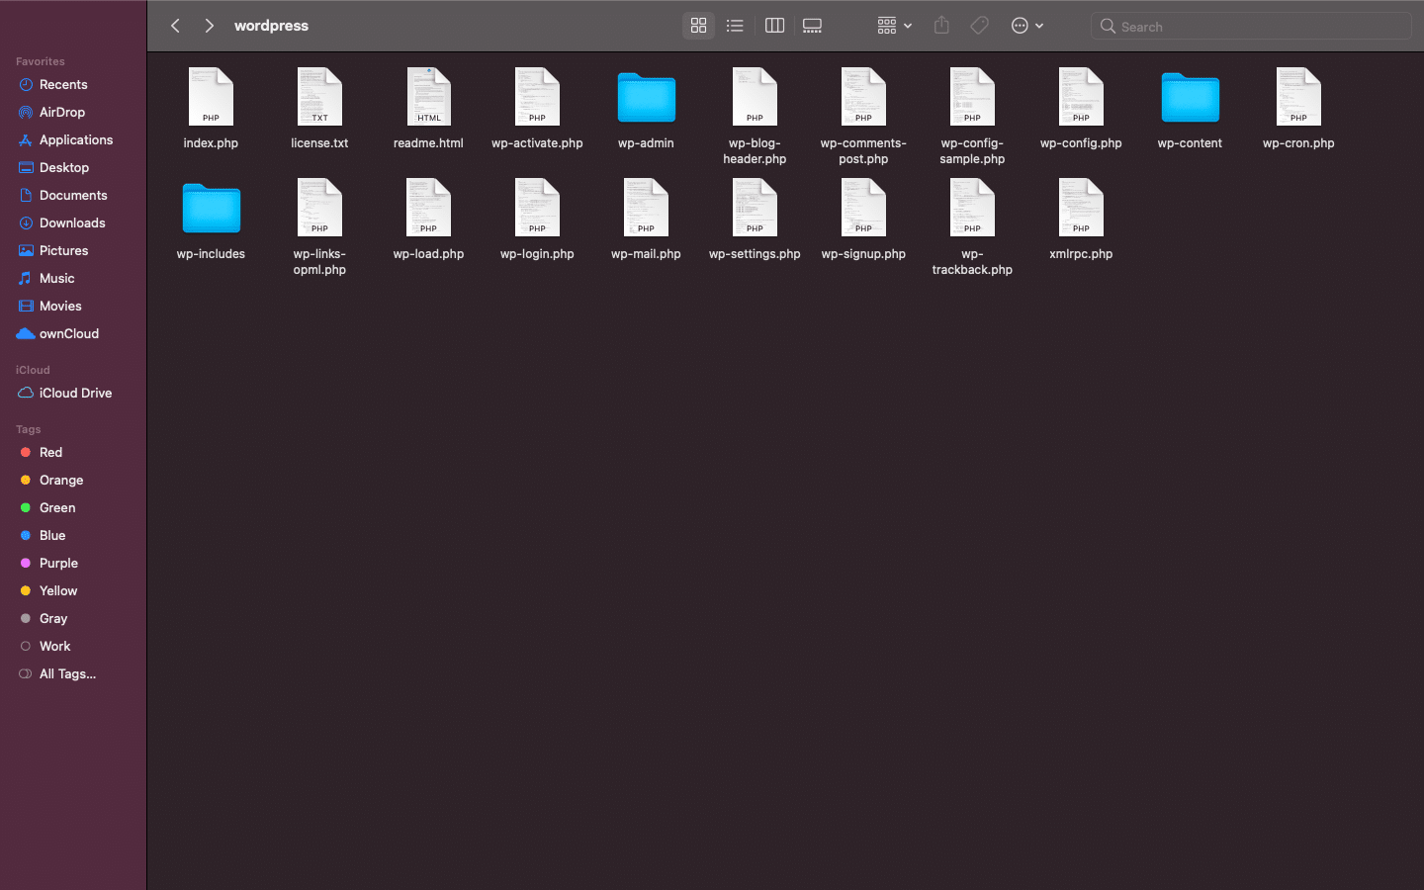
Task: Select the wp-includes folder icon
Action: (211, 209)
